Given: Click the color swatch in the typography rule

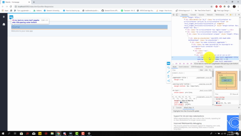Looking at the screenshot, I should pyautogui.click(x=181, y=102).
